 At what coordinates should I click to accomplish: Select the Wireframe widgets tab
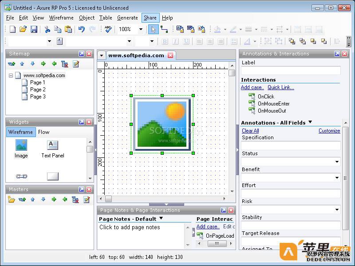[20, 132]
